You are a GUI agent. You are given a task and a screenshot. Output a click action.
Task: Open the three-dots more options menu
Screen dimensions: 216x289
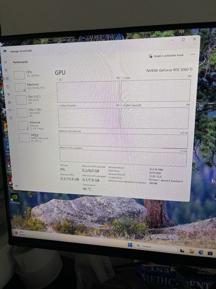tap(193, 54)
